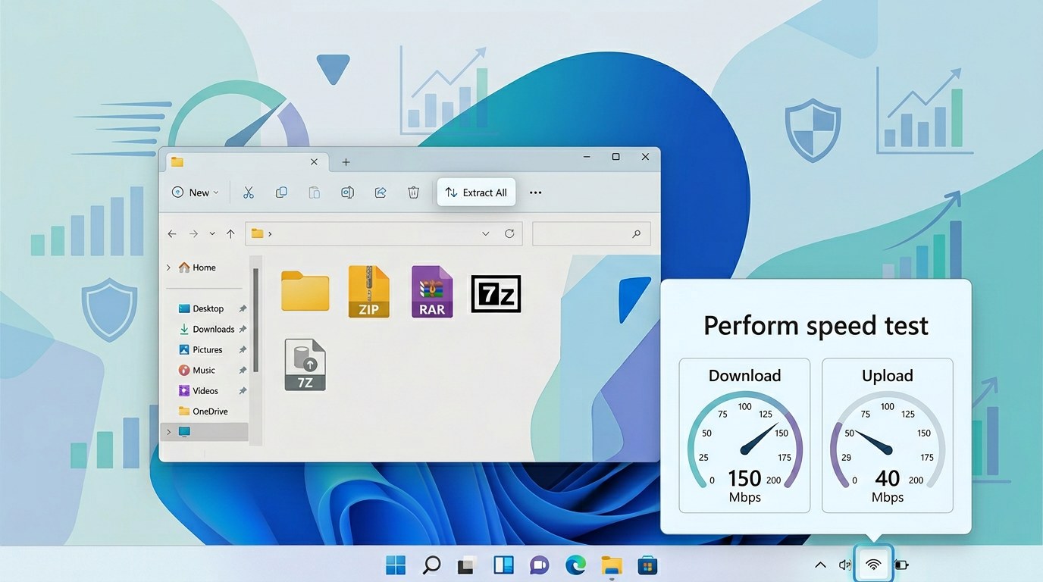Image resolution: width=1043 pixels, height=582 pixels.
Task: Open the See more options menu
Action: (535, 192)
